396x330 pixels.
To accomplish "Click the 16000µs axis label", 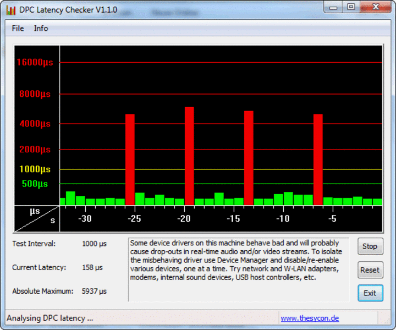I will (35, 62).
